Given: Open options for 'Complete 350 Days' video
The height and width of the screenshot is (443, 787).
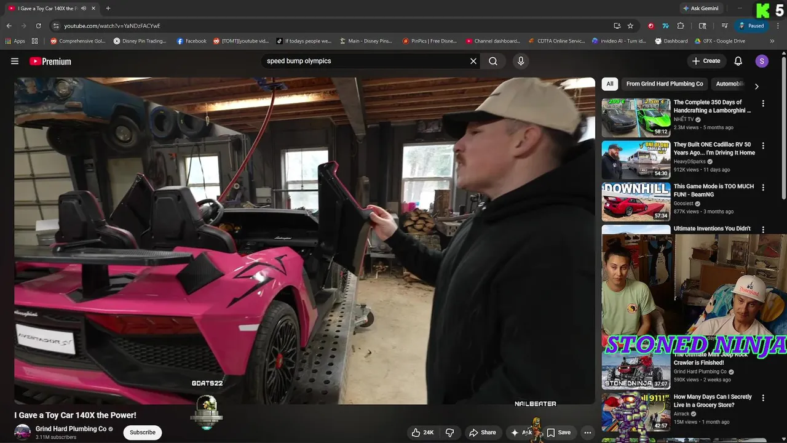Looking at the screenshot, I should click(763, 104).
